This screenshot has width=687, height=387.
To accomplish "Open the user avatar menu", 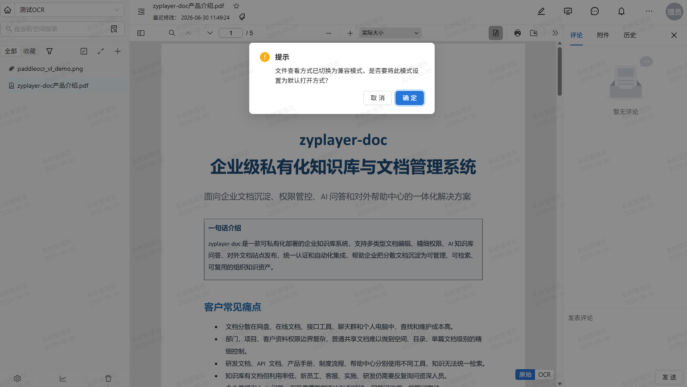I will tap(674, 12).
